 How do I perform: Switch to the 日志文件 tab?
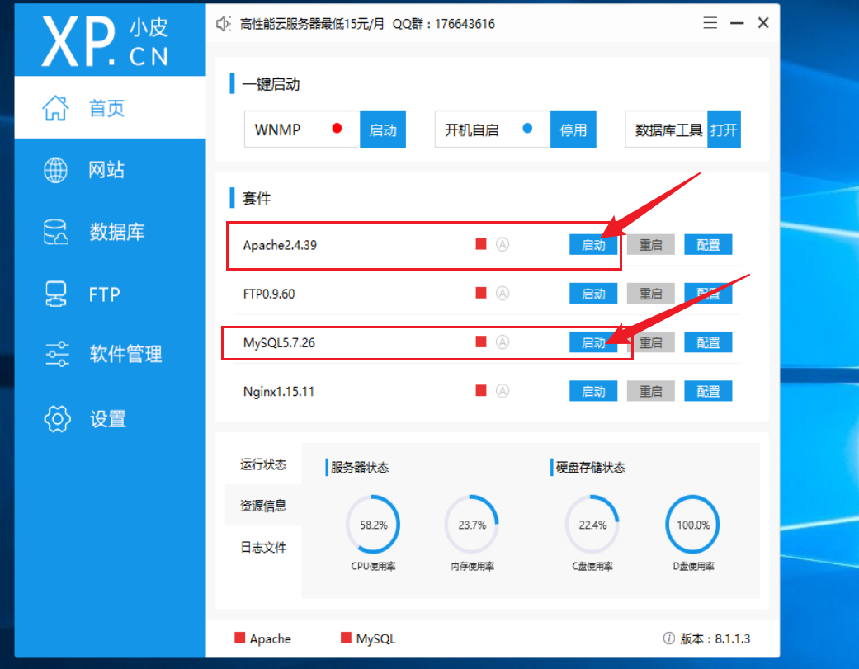click(263, 547)
